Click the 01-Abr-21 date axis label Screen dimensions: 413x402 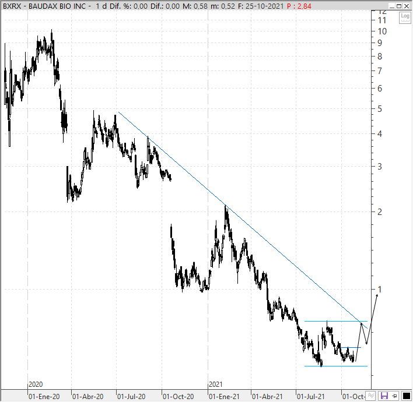click(267, 397)
